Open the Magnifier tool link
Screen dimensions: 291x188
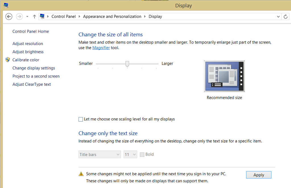point(101,48)
